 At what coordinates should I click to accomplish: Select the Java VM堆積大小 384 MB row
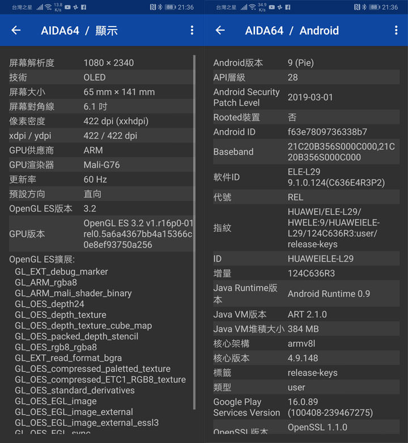point(306,329)
